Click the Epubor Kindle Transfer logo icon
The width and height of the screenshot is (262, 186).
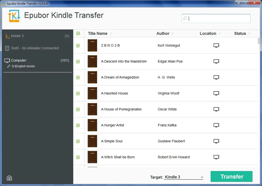coord(14,16)
